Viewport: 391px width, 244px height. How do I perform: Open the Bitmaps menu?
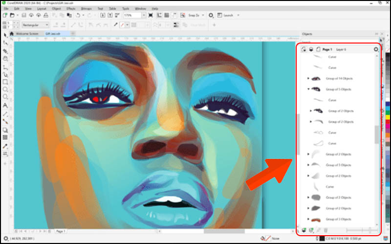point(87,8)
